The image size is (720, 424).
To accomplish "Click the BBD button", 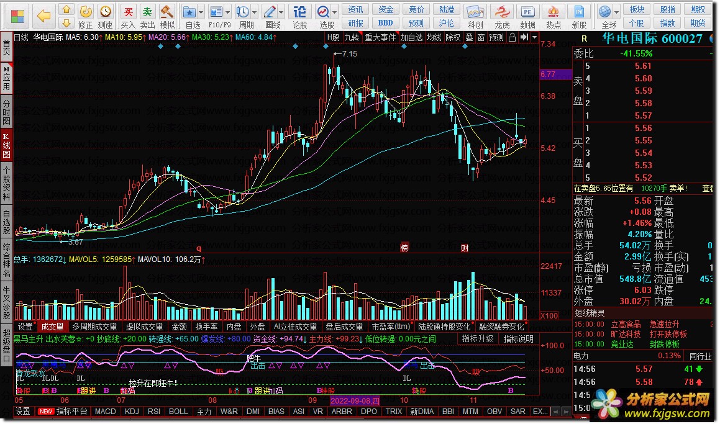I will tap(386, 23).
